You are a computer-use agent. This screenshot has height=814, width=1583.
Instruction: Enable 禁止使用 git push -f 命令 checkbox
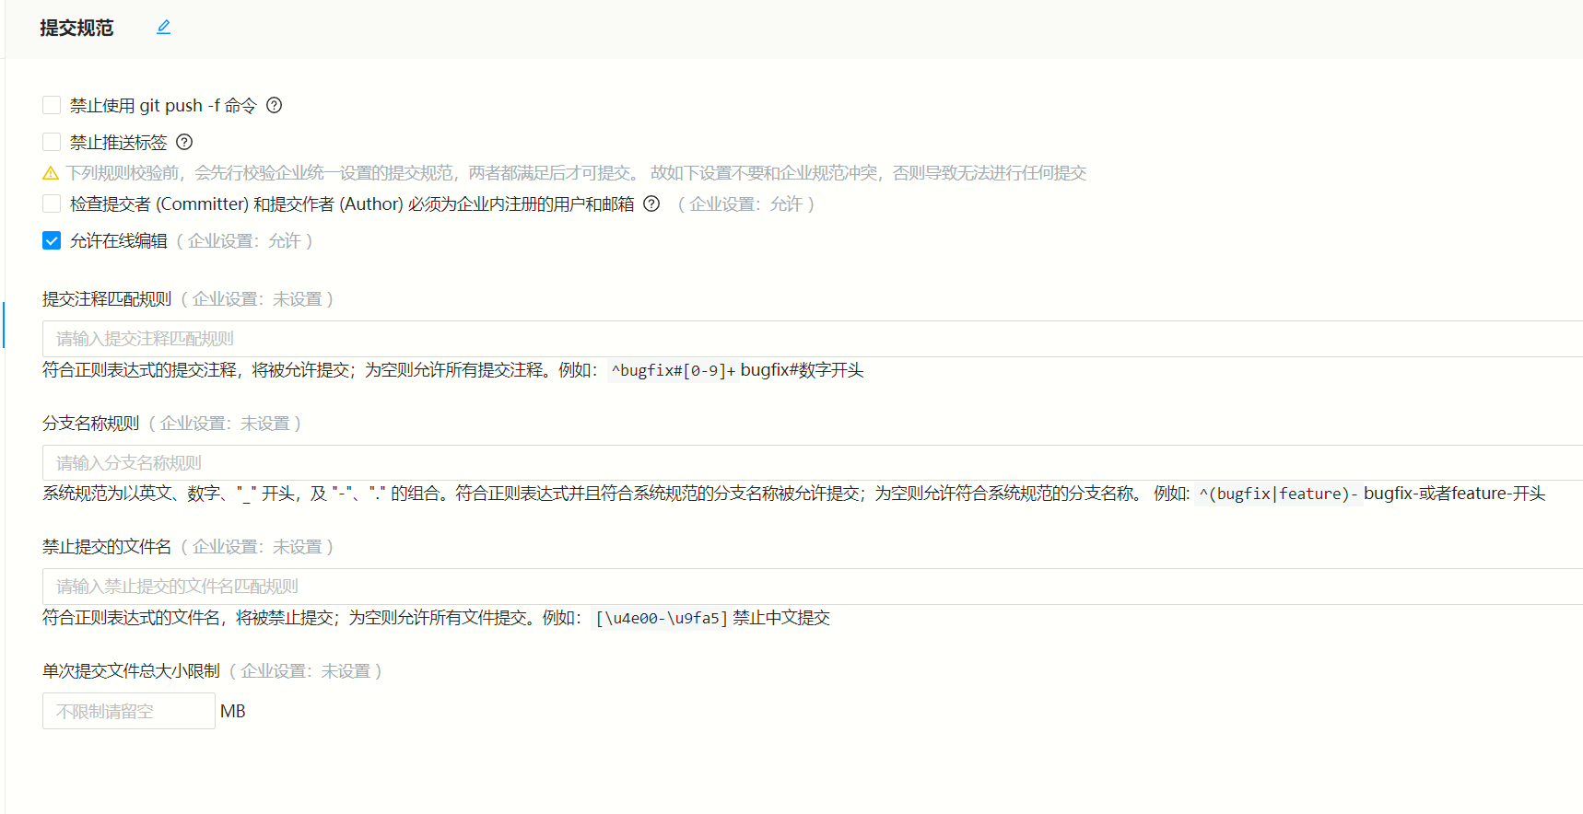point(52,105)
